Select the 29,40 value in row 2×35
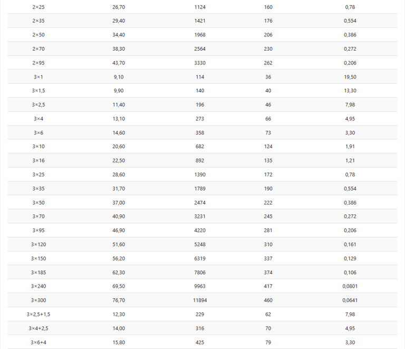 click(x=119, y=21)
